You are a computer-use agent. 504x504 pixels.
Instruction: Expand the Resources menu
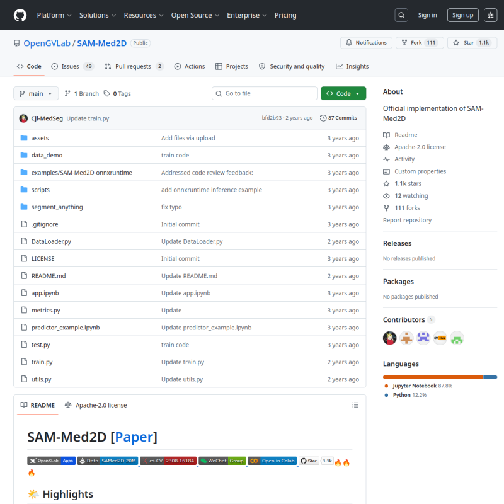[x=144, y=15]
